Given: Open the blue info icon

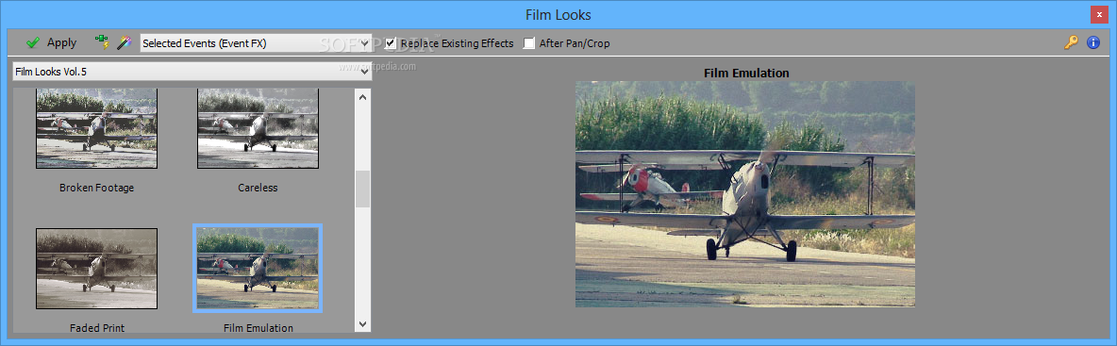Looking at the screenshot, I should coord(1092,42).
